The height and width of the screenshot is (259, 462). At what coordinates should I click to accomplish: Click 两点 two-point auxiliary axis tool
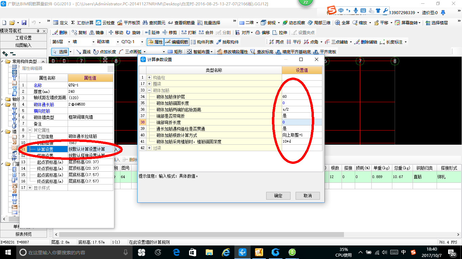click(x=276, y=42)
